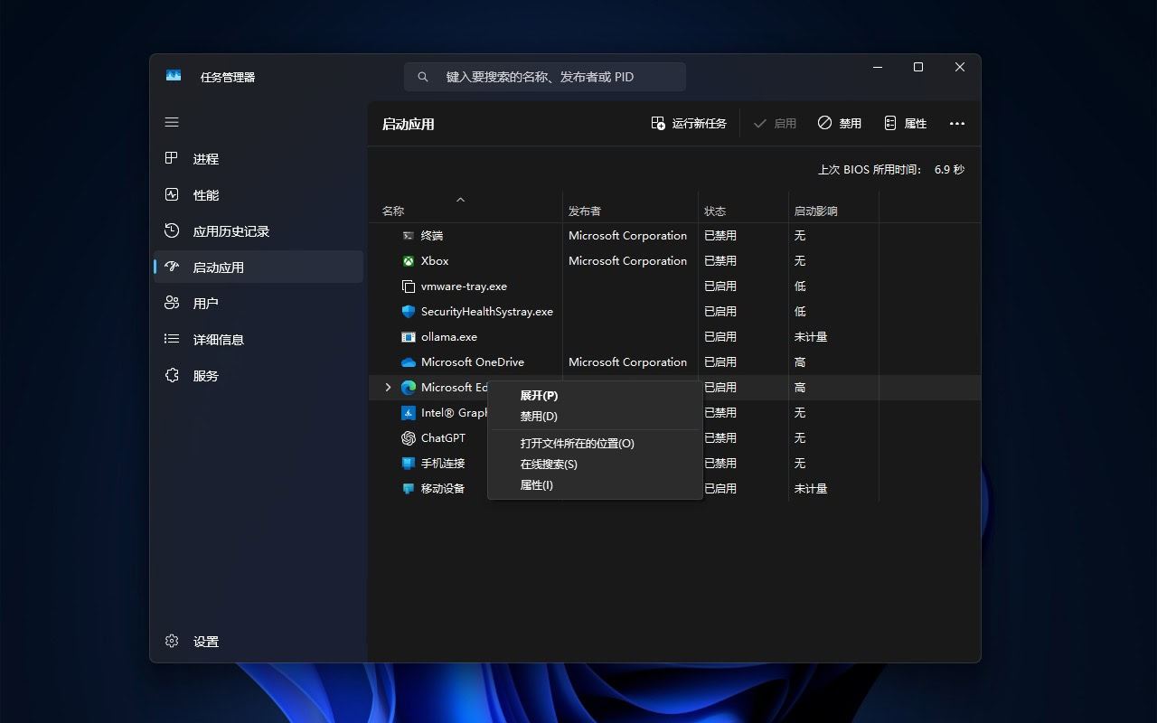
Task: Click the Microsoft OneDrive cloud icon
Action: click(x=409, y=361)
